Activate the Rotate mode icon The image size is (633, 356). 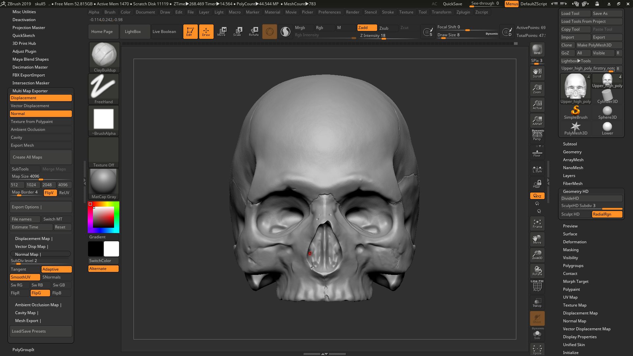(254, 31)
